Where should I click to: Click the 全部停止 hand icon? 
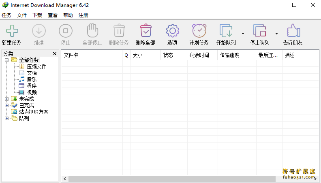[x=92, y=30]
